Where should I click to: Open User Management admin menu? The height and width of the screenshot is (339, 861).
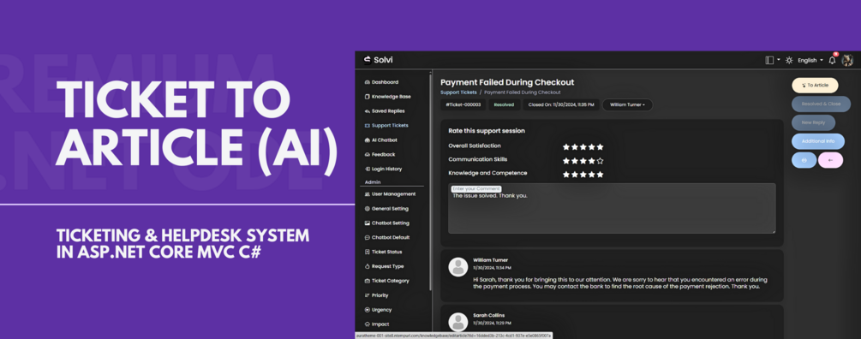pyautogui.click(x=390, y=194)
